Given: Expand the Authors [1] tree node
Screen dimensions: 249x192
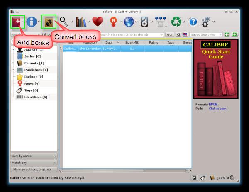Looking at the screenshot, I should click(x=13, y=49).
